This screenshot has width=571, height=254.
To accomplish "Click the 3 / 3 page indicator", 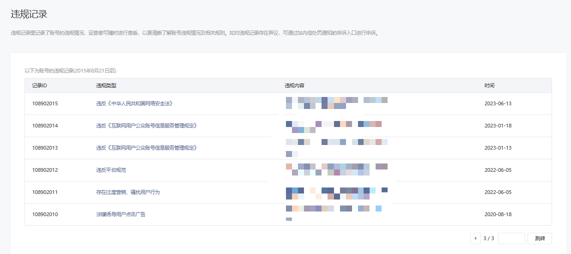I will [x=489, y=239].
